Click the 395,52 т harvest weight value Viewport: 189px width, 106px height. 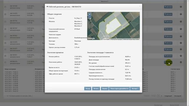coord(128,63)
